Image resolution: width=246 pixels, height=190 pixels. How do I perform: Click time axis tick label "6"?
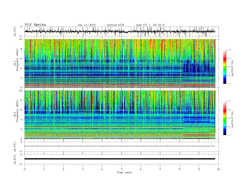click(x=141, y=169)
